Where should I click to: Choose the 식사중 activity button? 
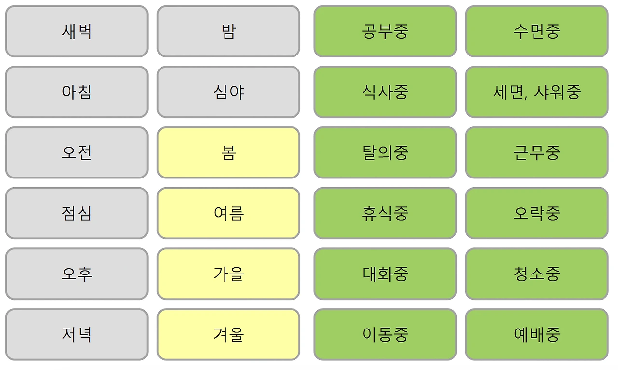pos(385,92)
